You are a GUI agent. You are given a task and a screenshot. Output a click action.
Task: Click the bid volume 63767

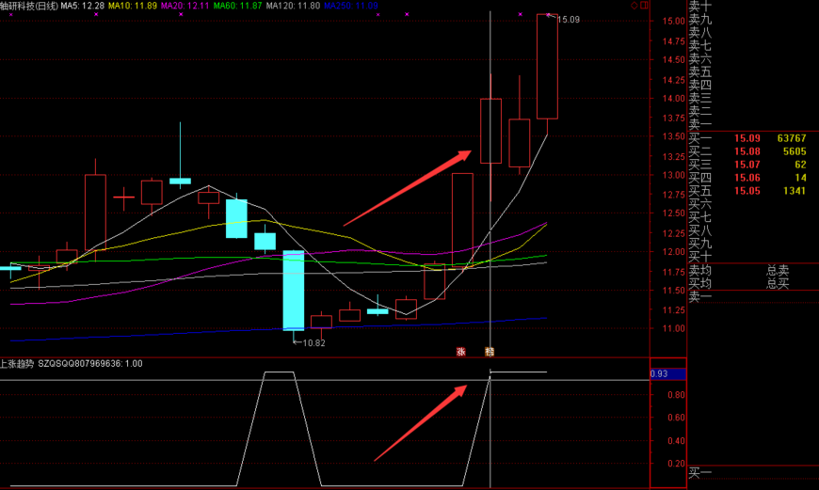tap(792, 139)
